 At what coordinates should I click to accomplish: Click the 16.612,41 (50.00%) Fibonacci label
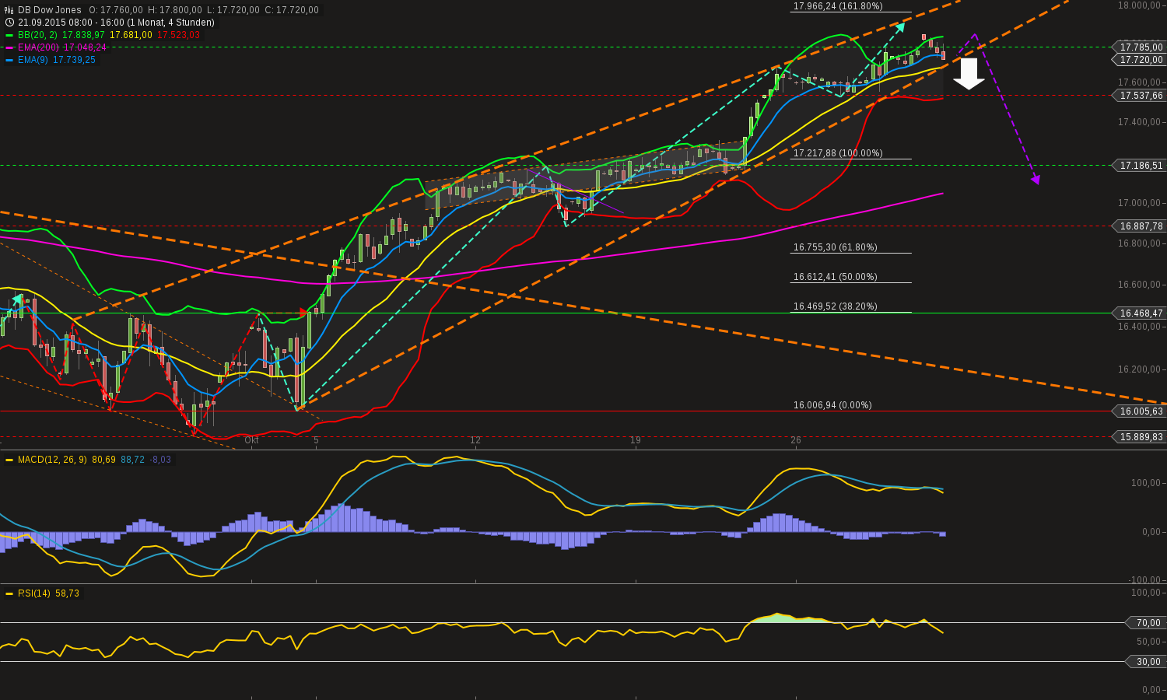click(x=836, y=277)
